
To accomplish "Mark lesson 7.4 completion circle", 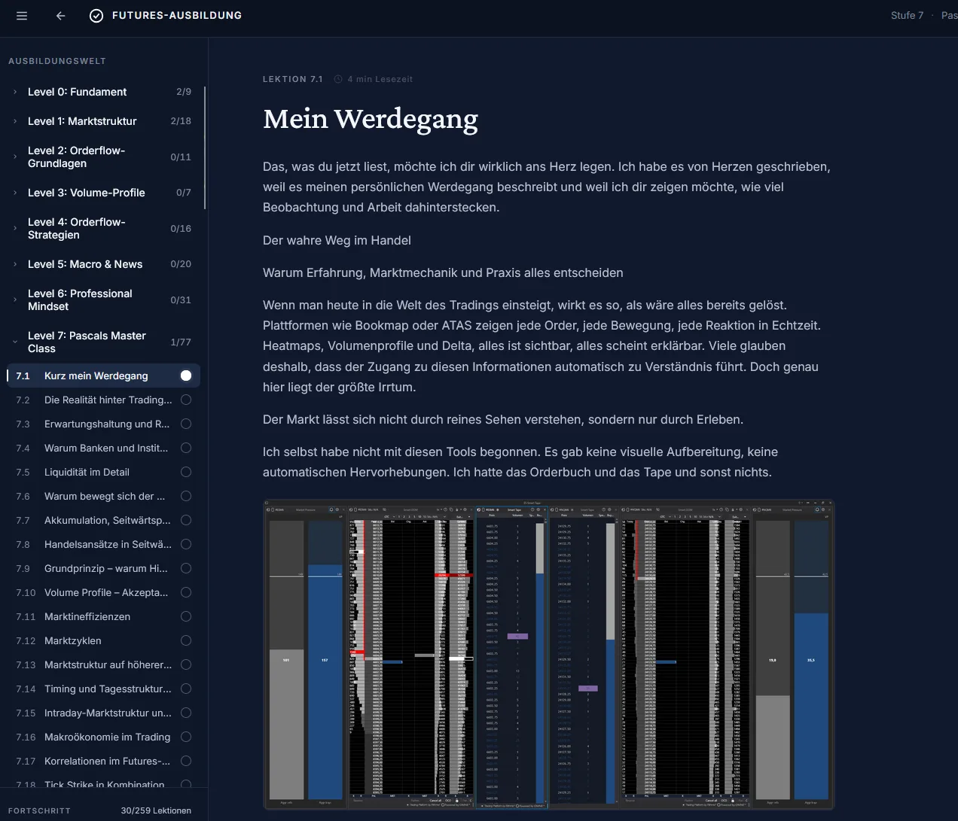I will 186,448.
